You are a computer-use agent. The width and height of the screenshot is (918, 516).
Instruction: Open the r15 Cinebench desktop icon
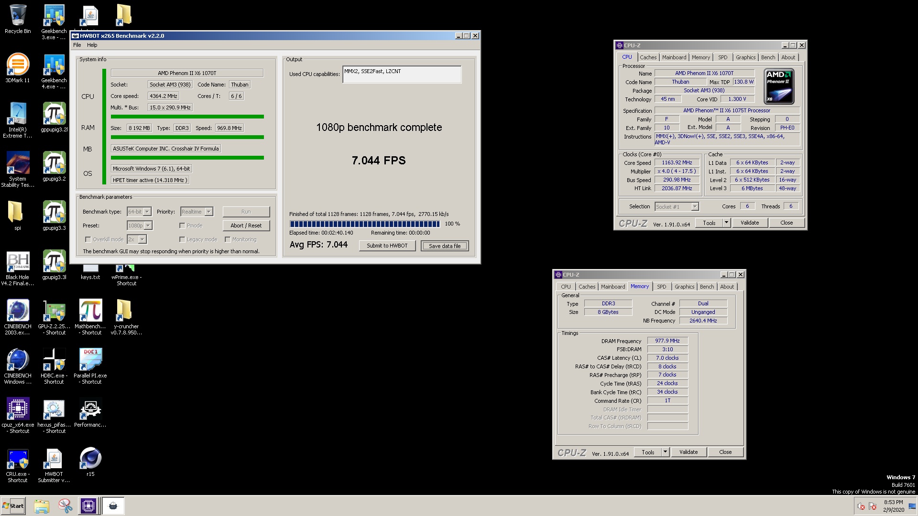point(90,462)
